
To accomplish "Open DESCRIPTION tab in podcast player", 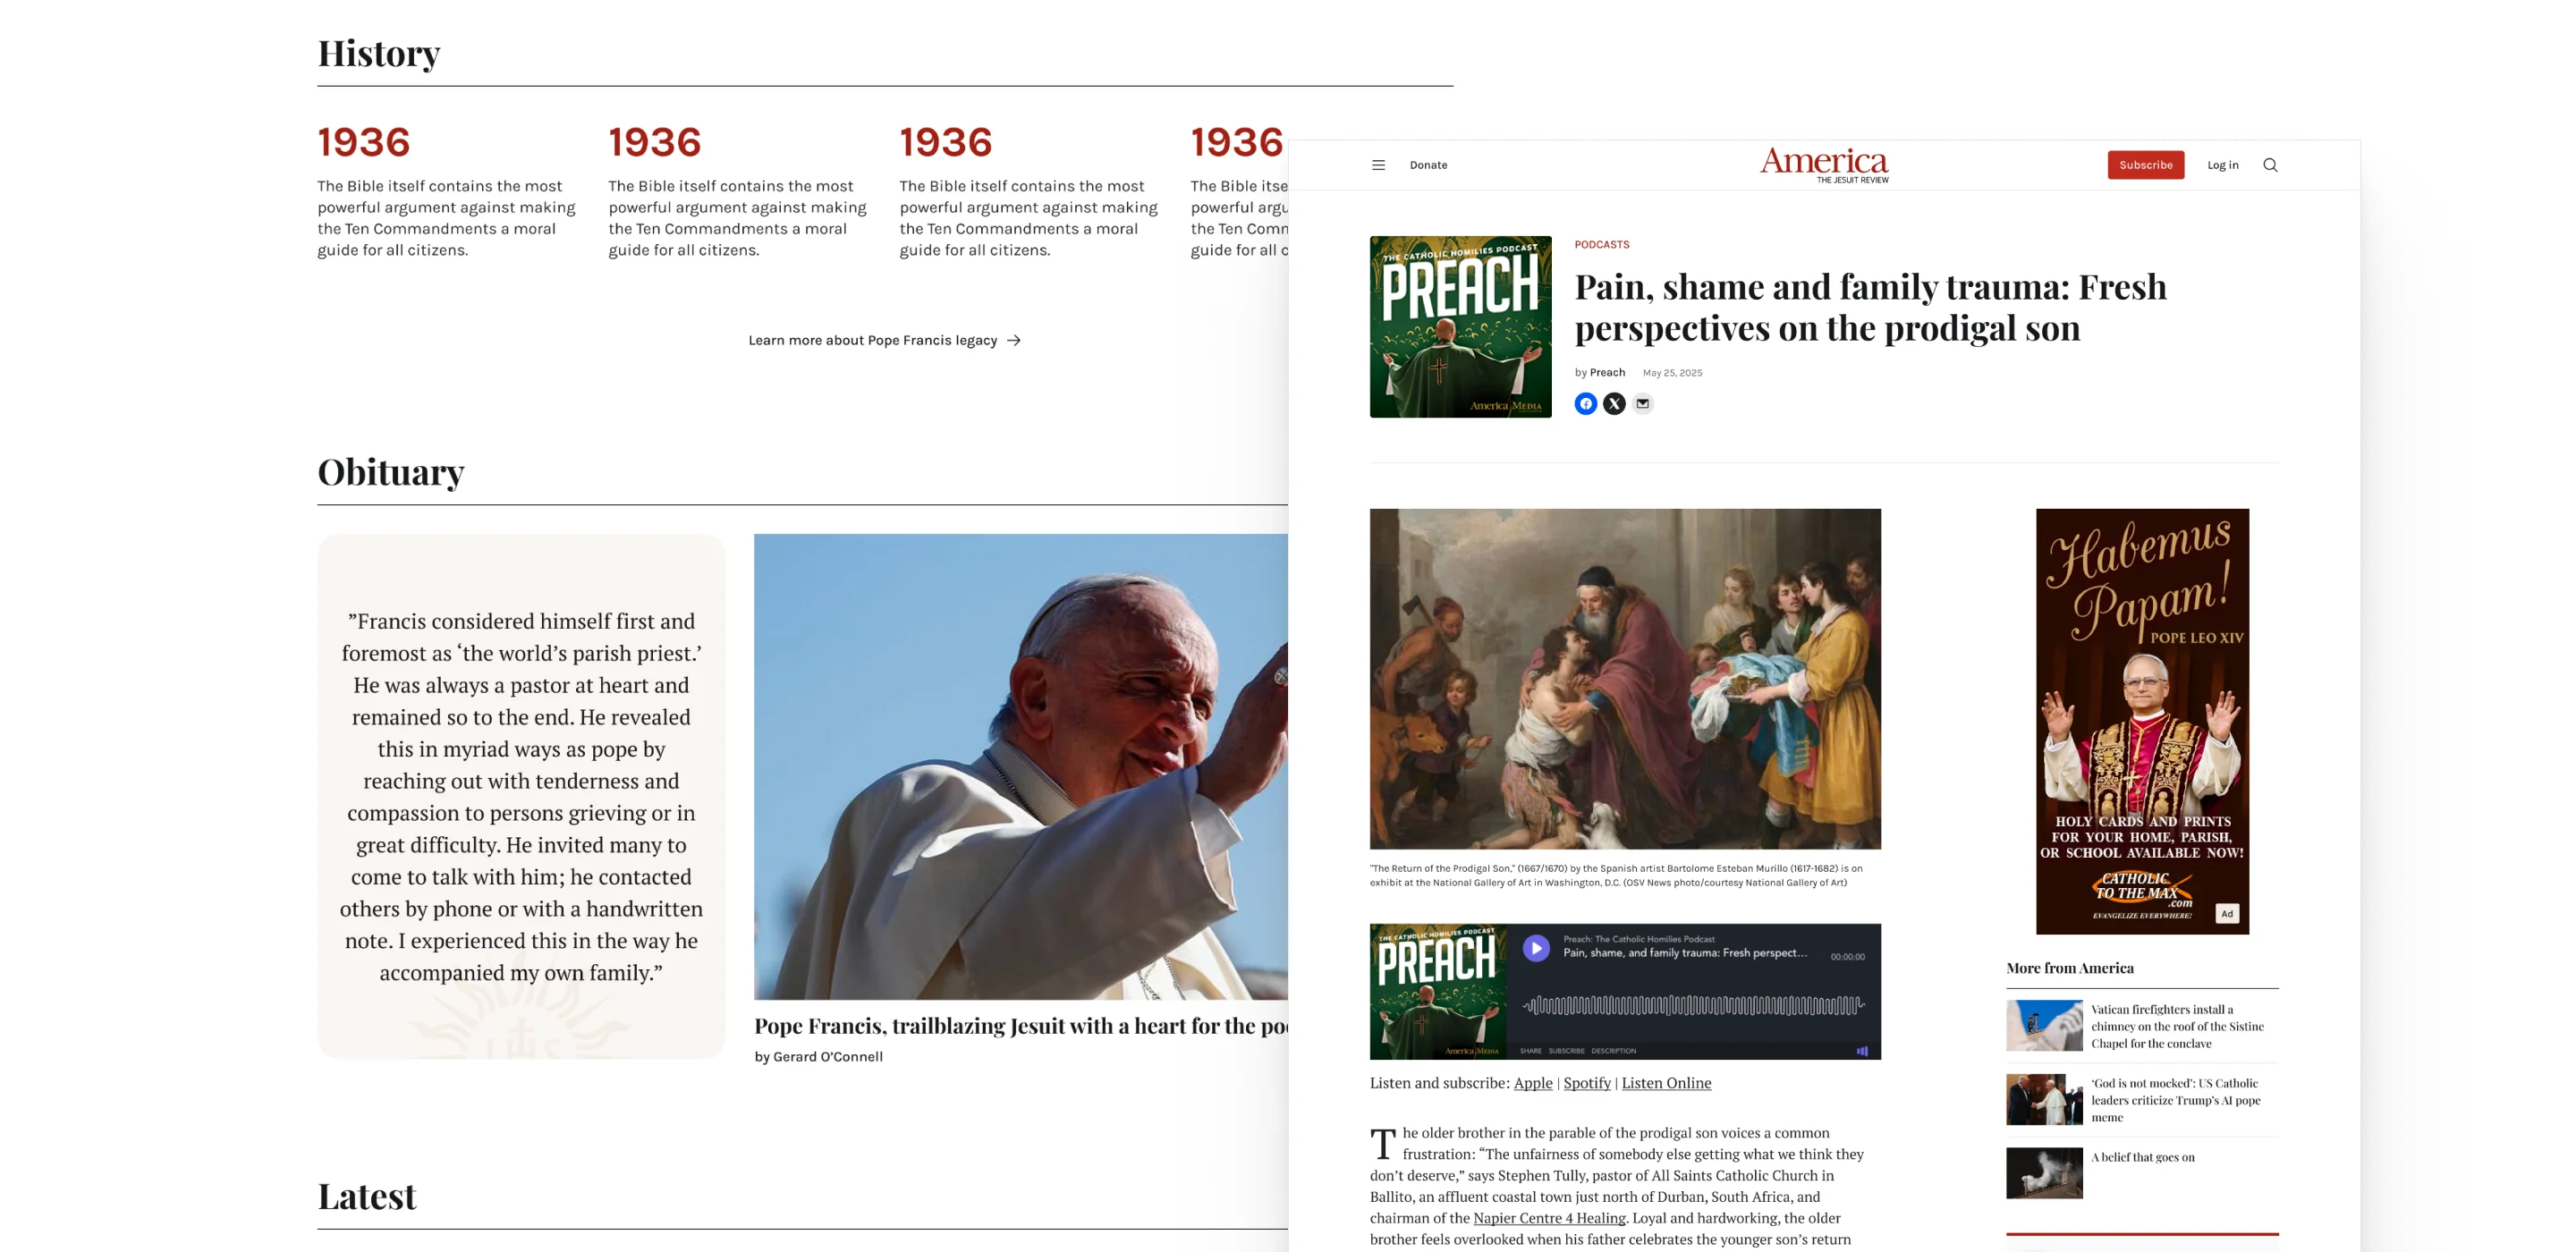I will 1613,1051.
